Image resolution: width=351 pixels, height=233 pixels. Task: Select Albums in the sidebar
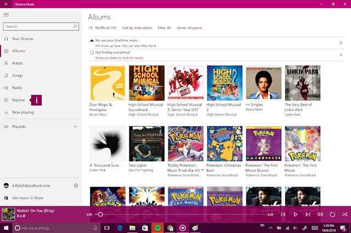(x=19, y=51)
